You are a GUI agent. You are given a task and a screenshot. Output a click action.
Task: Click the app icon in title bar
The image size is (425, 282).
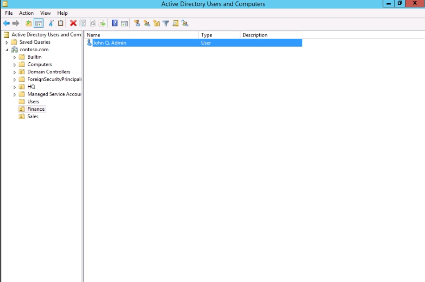point(5,4)
